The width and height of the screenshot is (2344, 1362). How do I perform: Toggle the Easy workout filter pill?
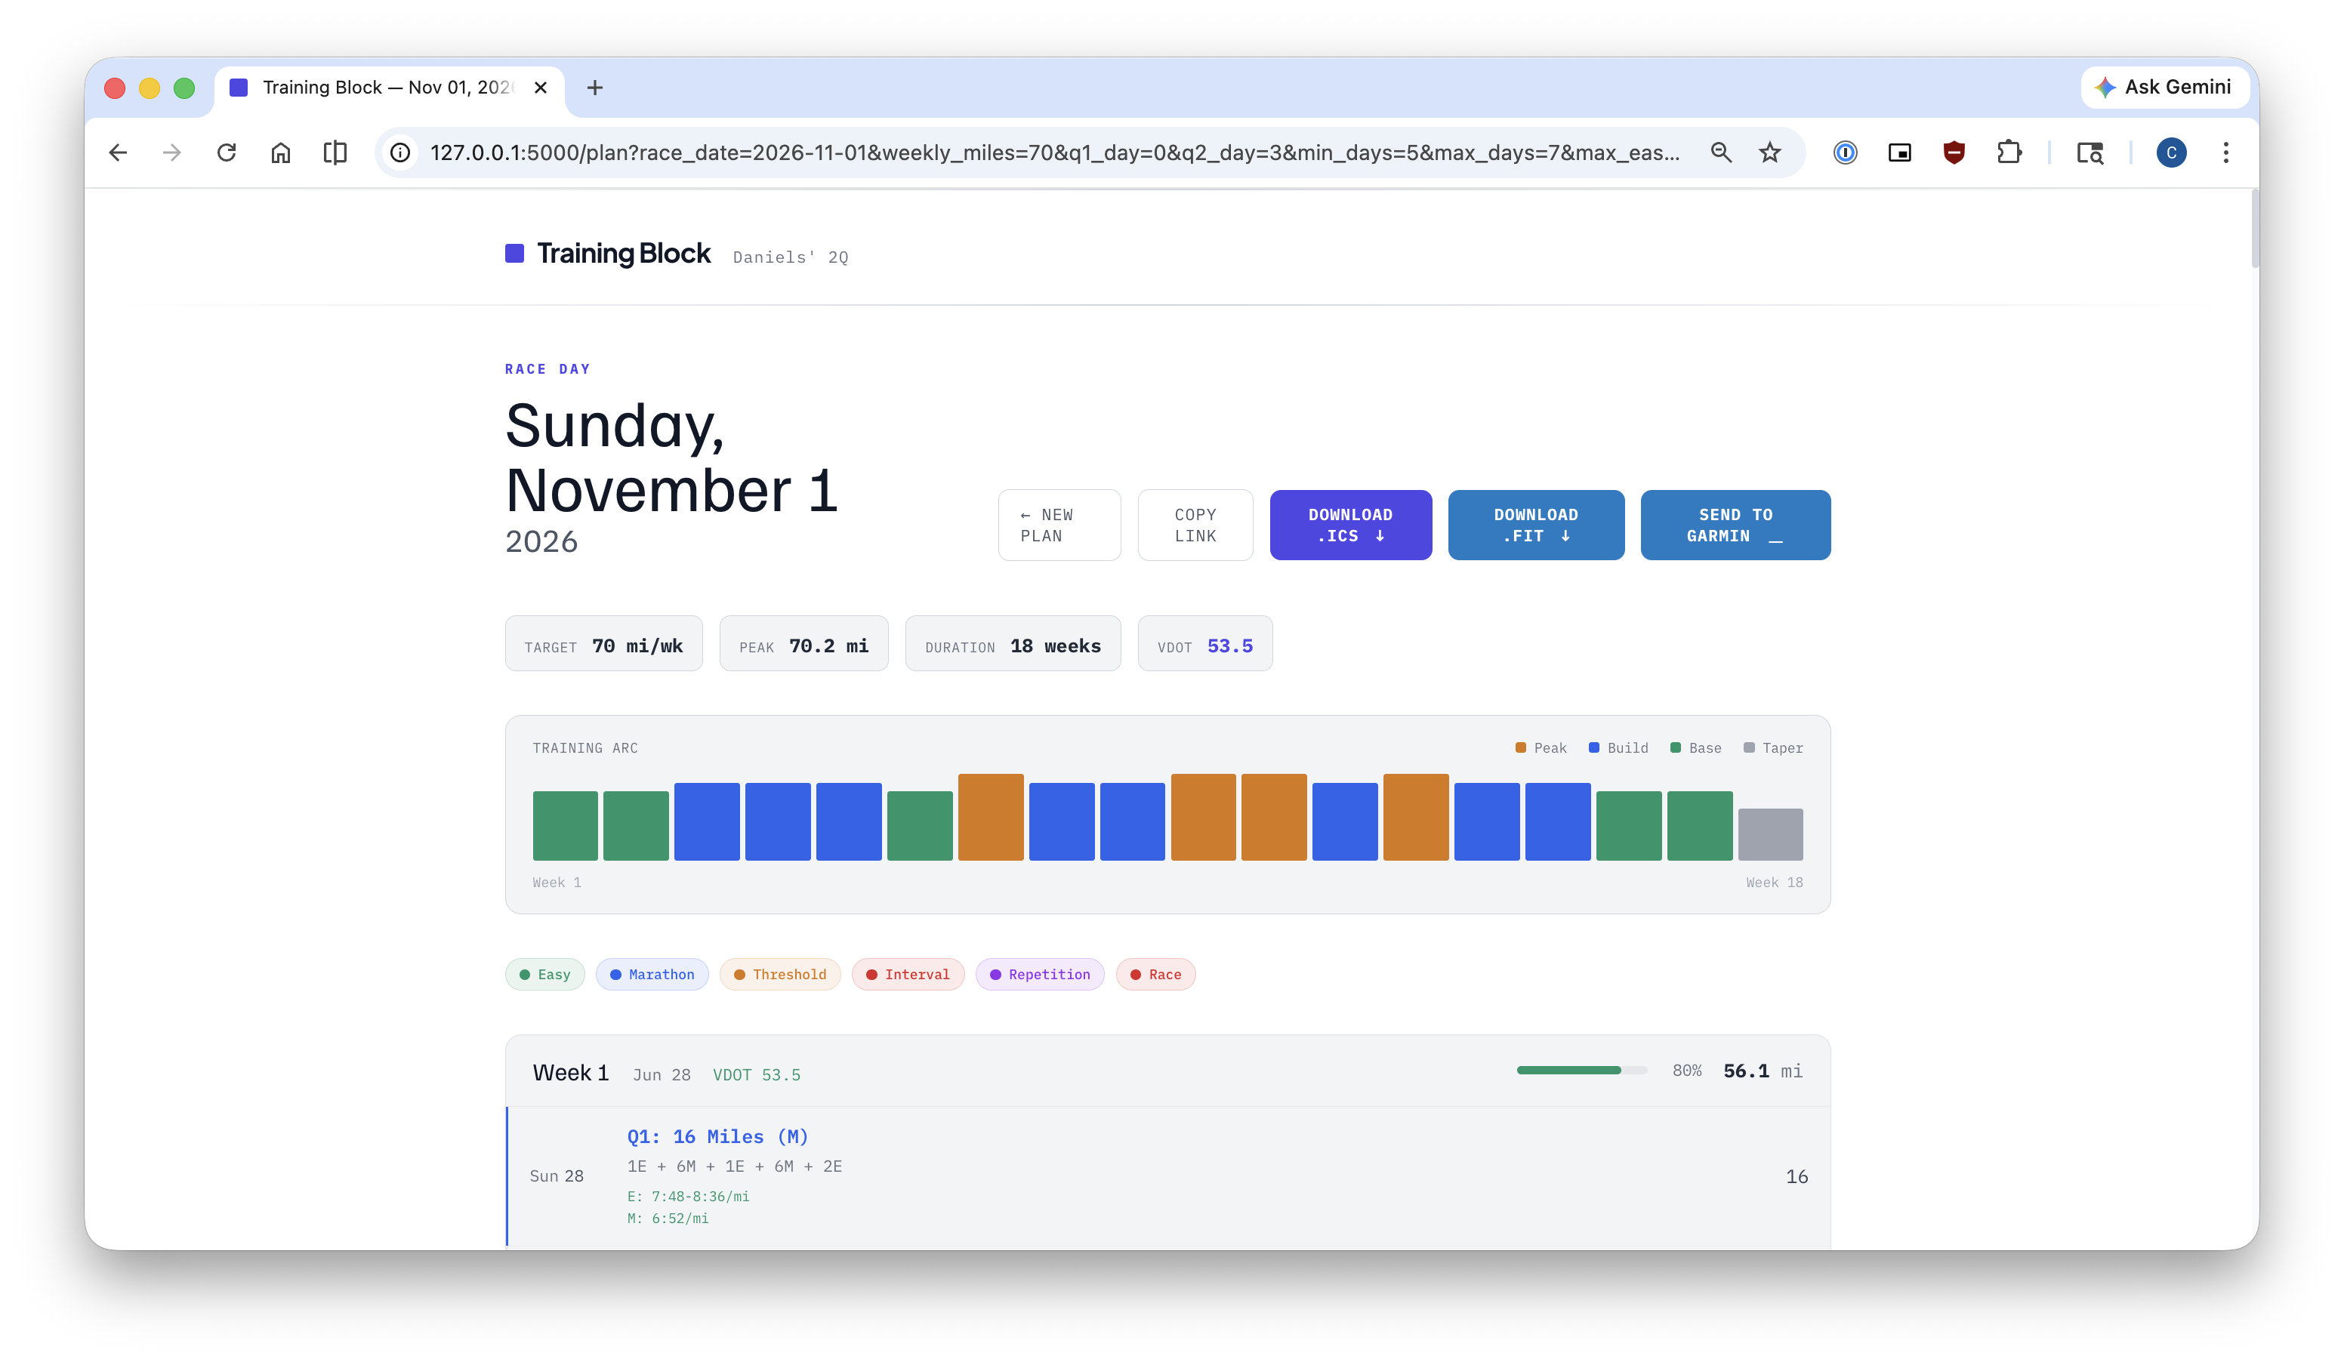544,975
